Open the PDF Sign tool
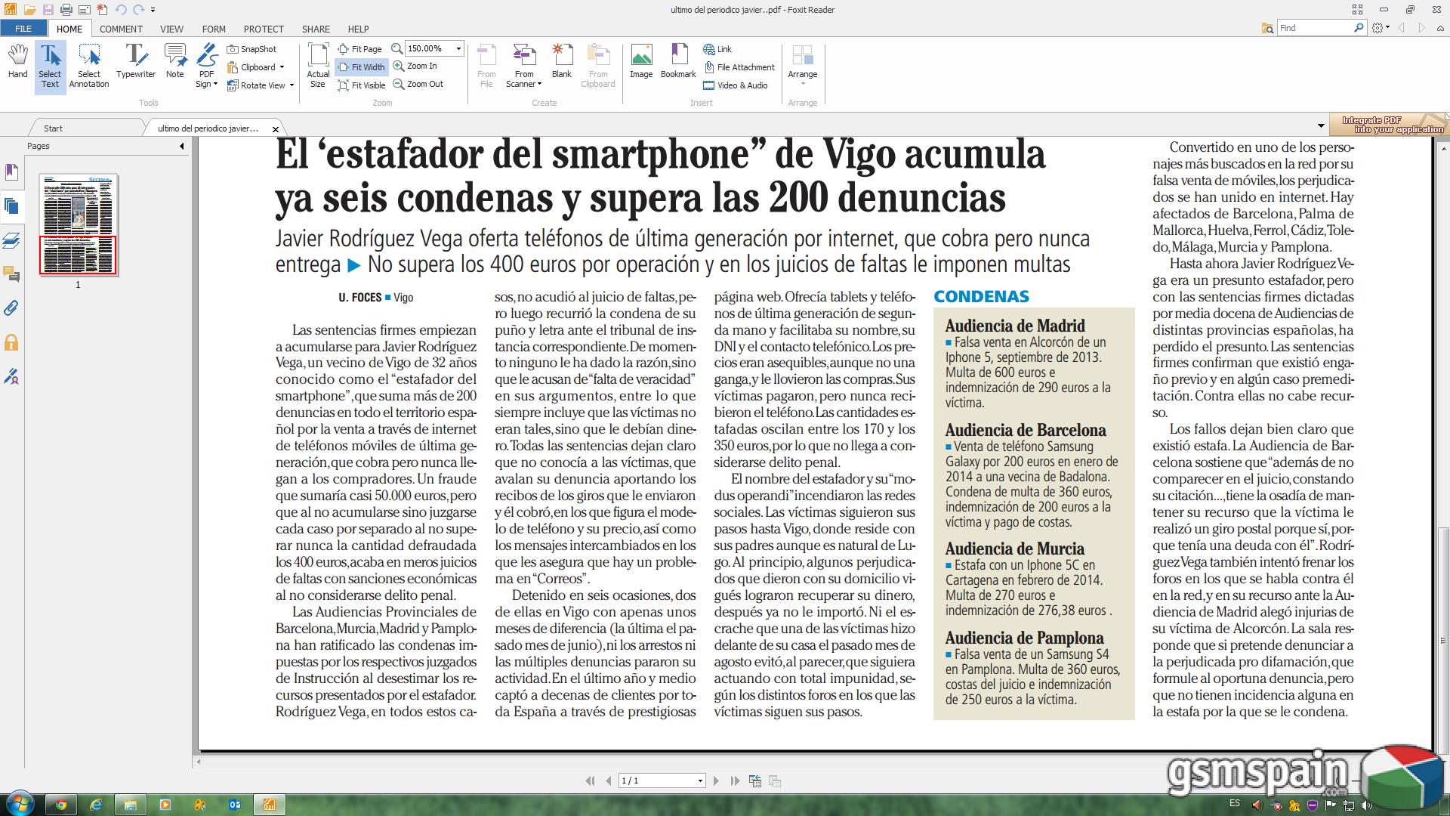The height and width of the screenshot is (816, 1450). pos(206,66)
